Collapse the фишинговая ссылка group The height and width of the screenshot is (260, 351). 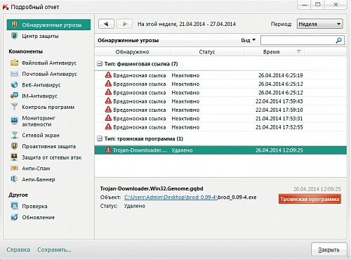click(x=100, y=64)
